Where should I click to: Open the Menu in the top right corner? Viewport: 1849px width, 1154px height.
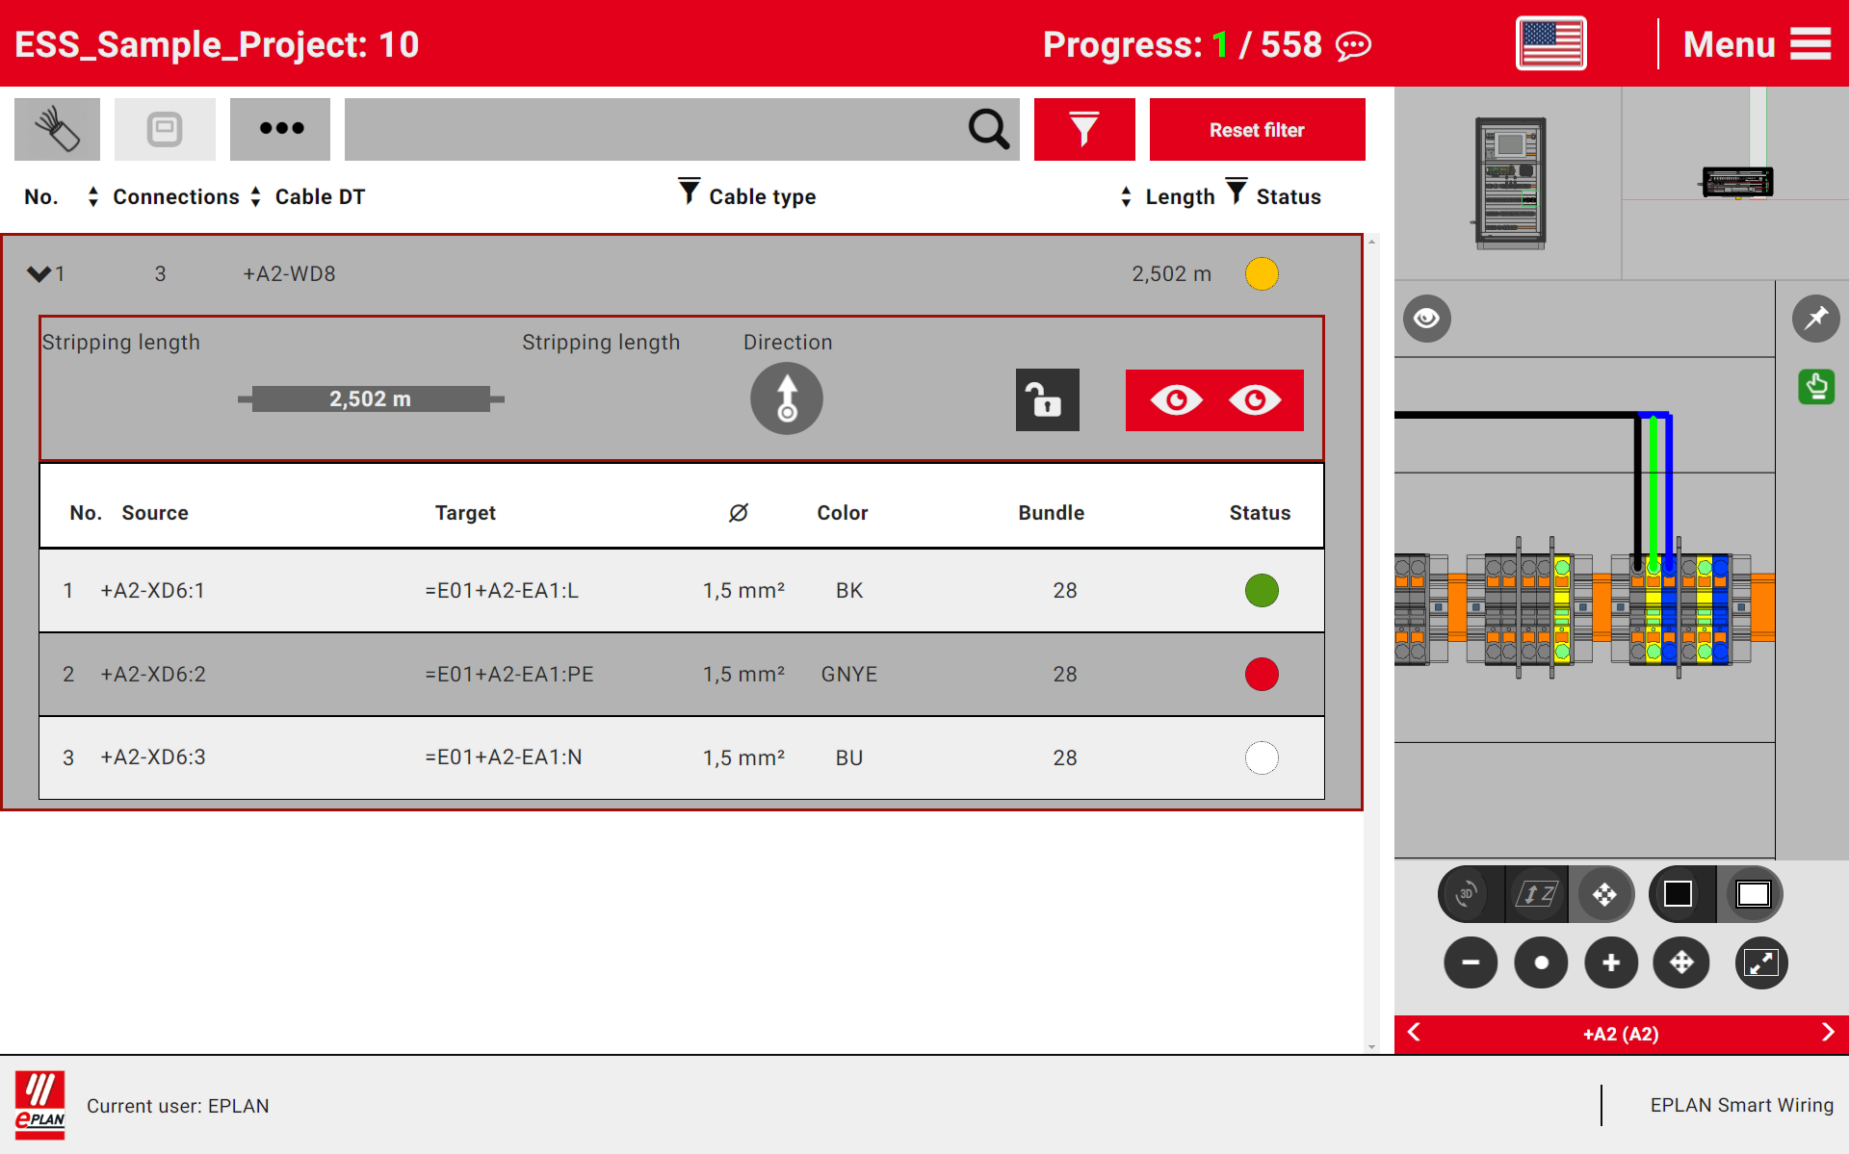coord(1757,43)
